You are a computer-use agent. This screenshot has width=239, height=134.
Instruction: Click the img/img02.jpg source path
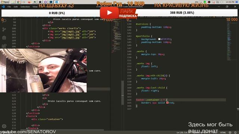tap(71, 34)
